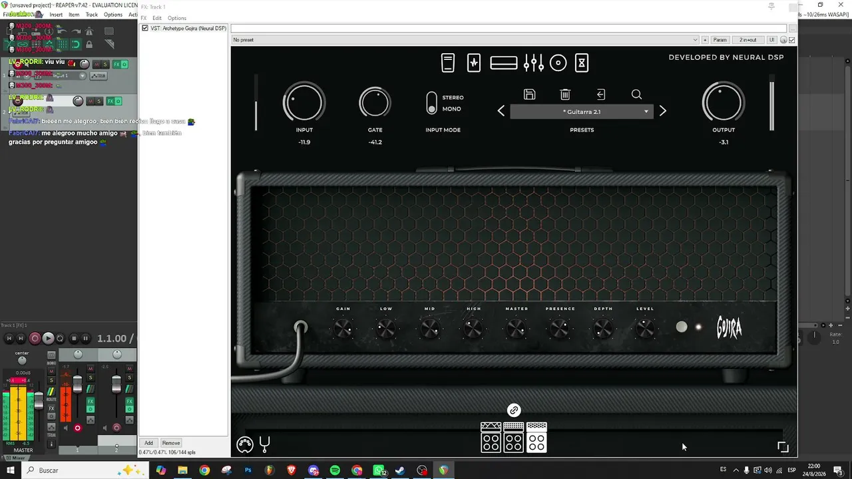Import a preset with the arrow-file icon
The width and height of the screenshot is (852, 479).
(600, 94)
